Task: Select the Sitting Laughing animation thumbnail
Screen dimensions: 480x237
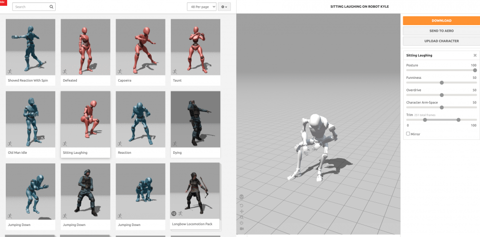Action: (x=85, y=119)
